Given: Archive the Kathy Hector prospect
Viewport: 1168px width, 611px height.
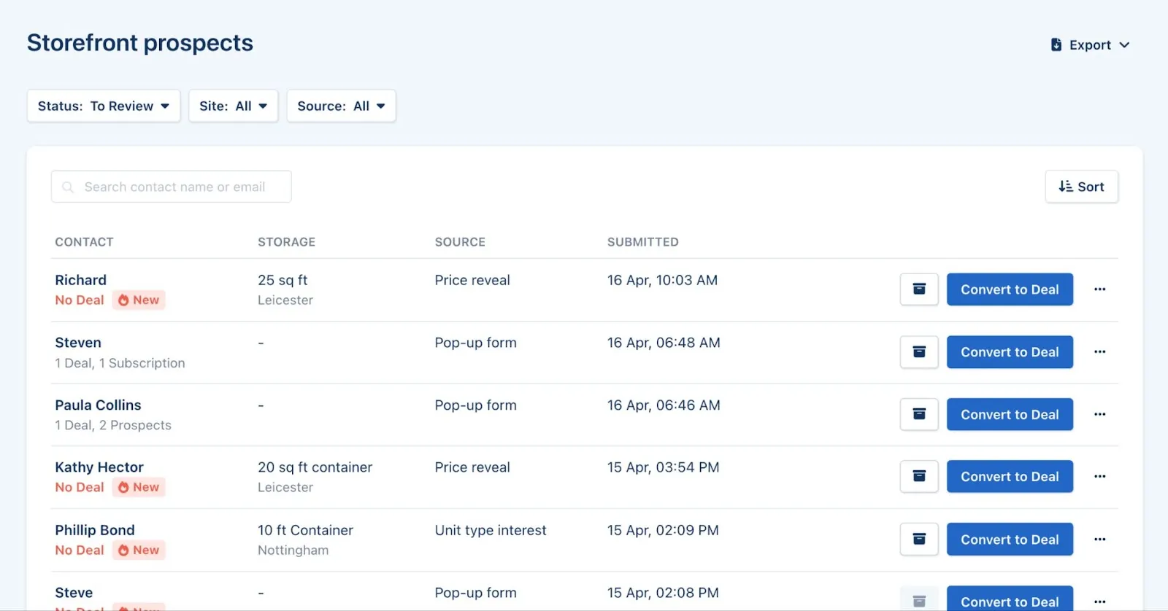Looking at the screenshot, I should click(x=919, y=477).
